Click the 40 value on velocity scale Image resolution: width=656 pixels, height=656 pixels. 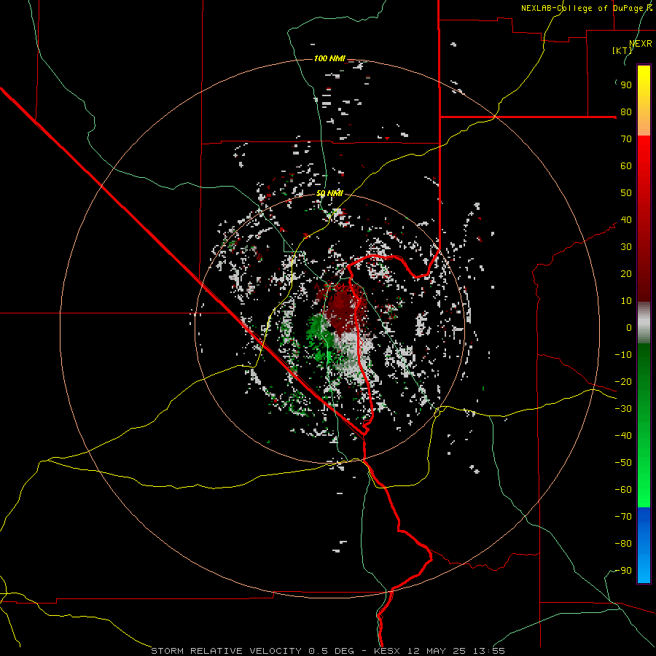click(626, 220)
